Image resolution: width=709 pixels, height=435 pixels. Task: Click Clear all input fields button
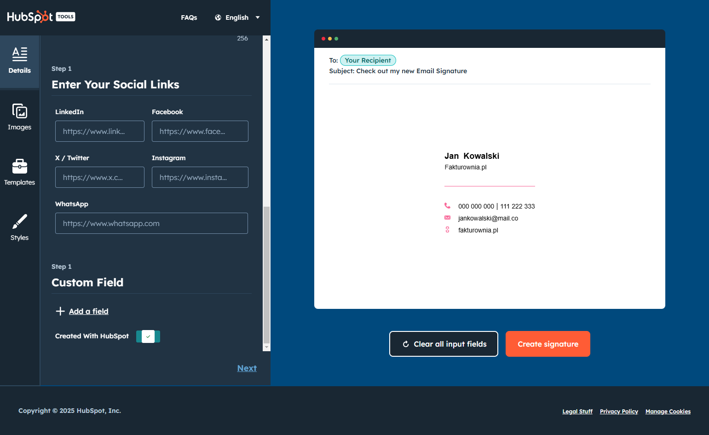click(444, 344)
